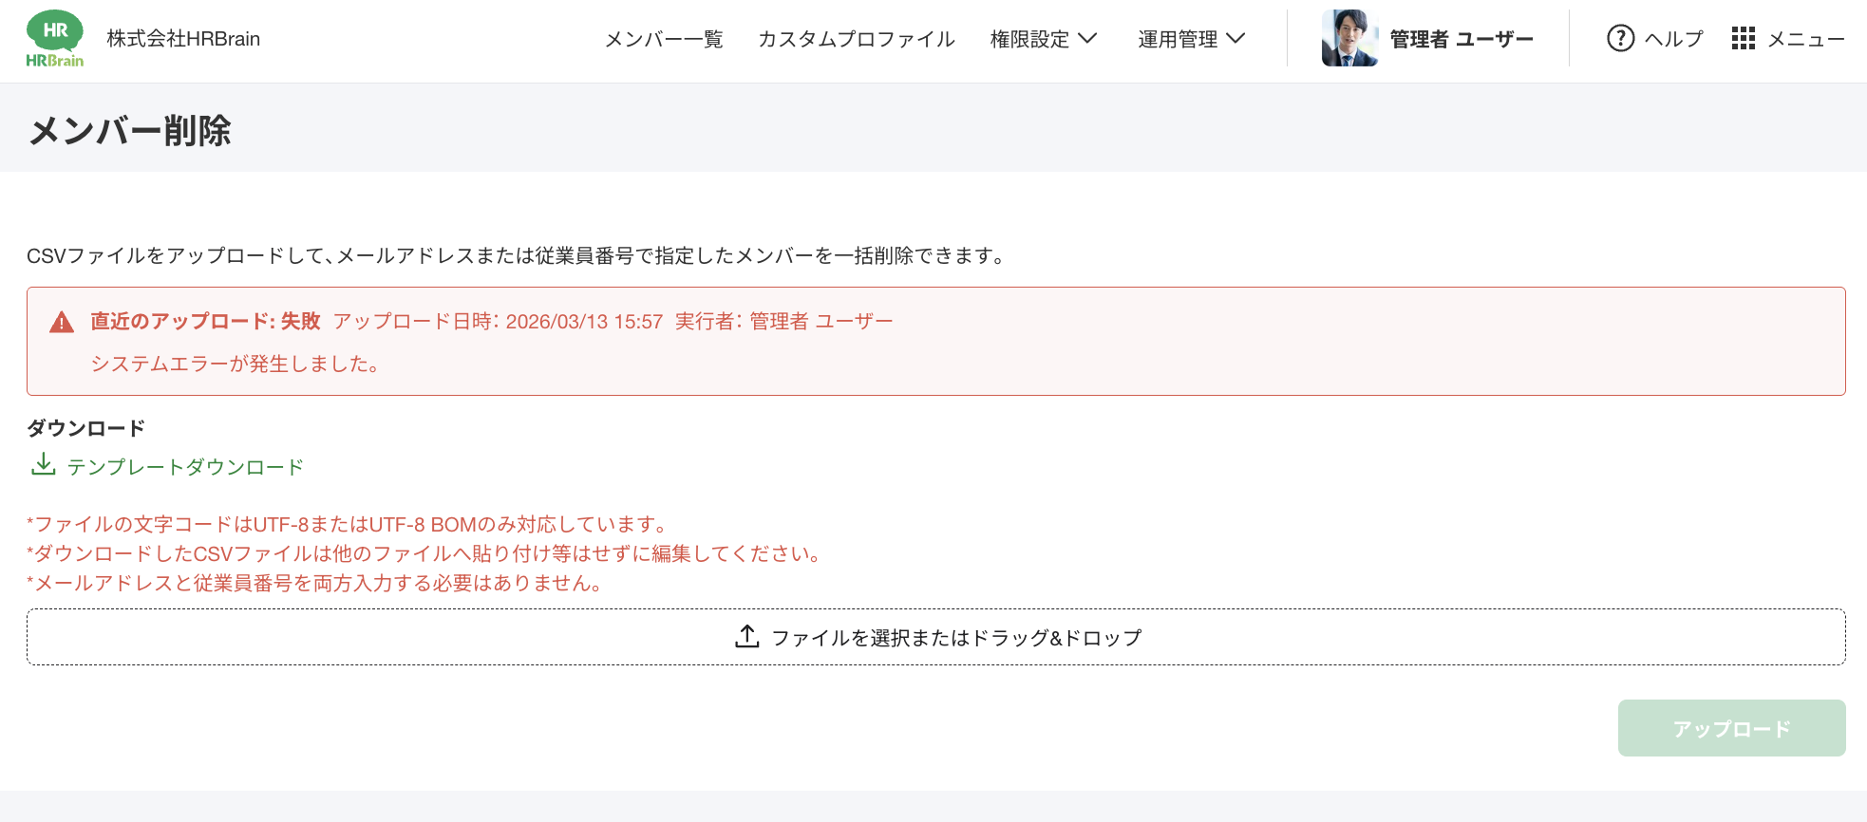
Task: Click the upload arrow icon in dropzone
Action: pyautogui.click(x=747, y=637)
